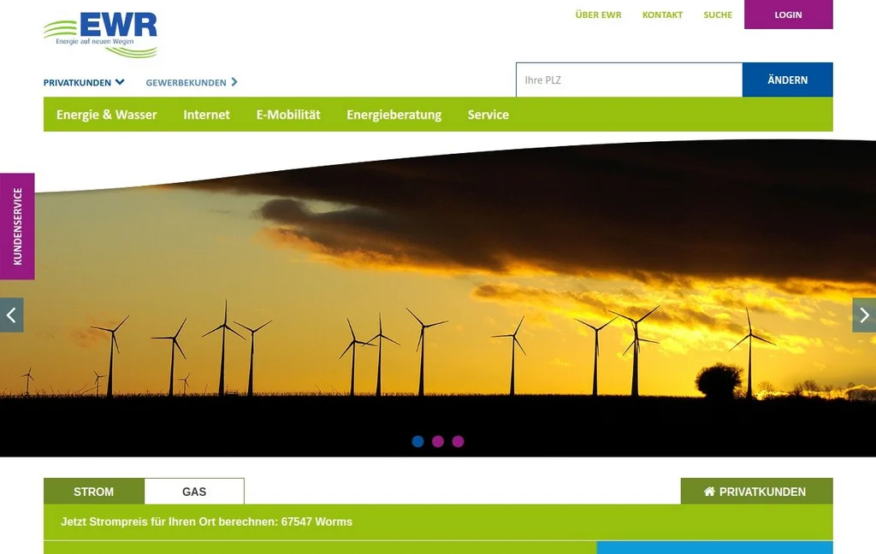Click the ÄNDERN button
The image size is (876, 554).
[787, 80]
